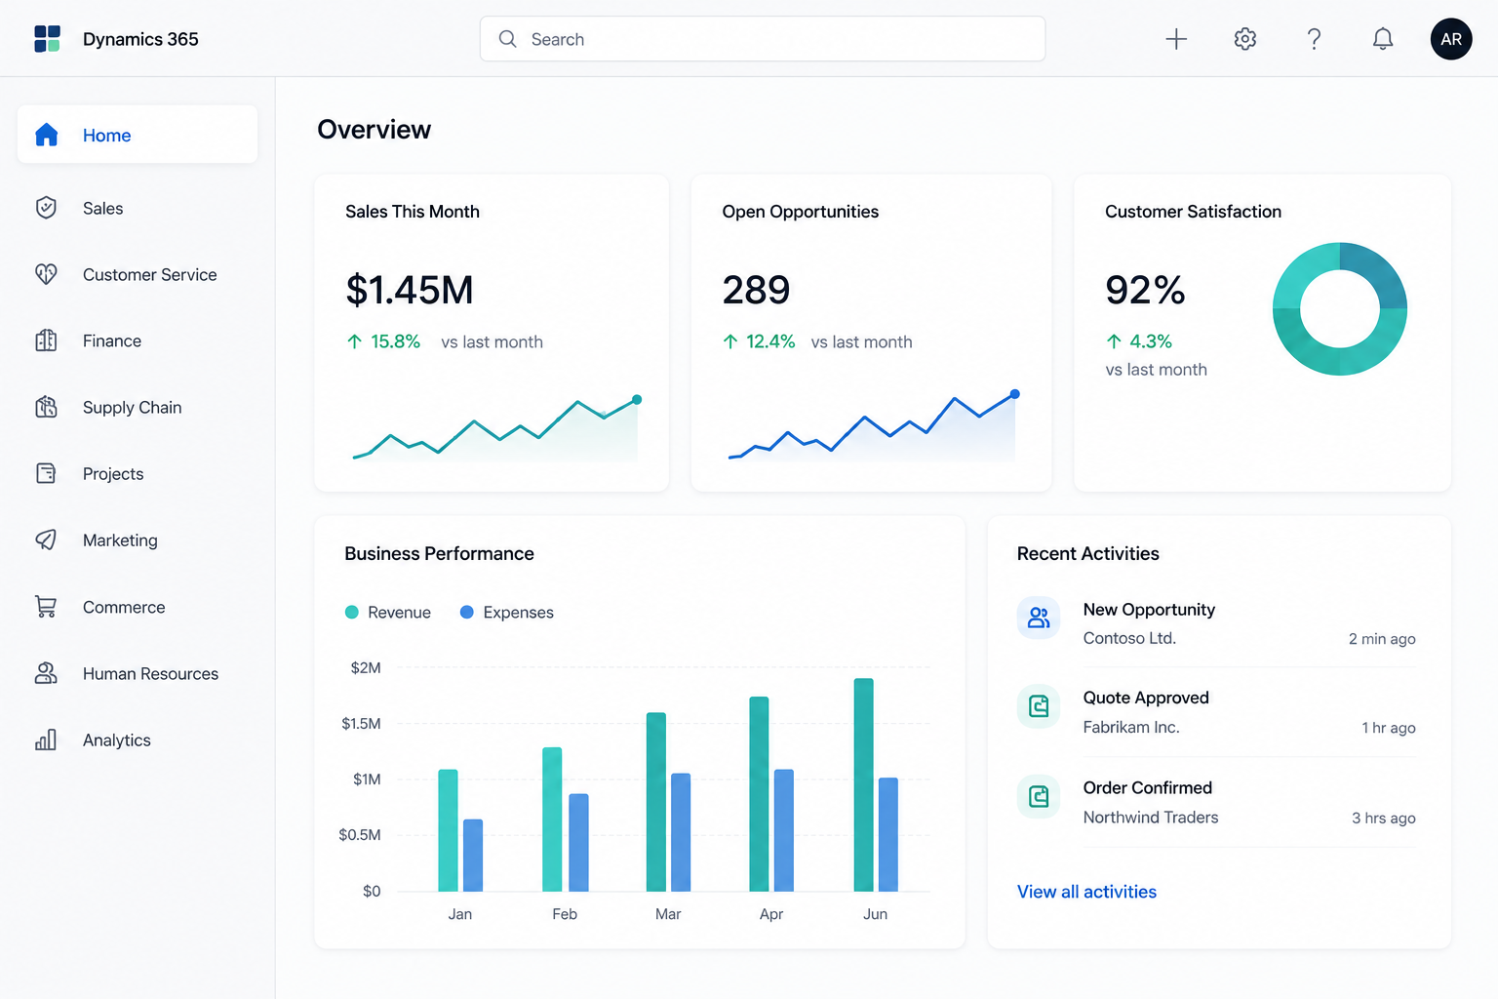Click the Human Resources person icon
The width and height of the screenshot is (1498, 999).
coord(46,673)
